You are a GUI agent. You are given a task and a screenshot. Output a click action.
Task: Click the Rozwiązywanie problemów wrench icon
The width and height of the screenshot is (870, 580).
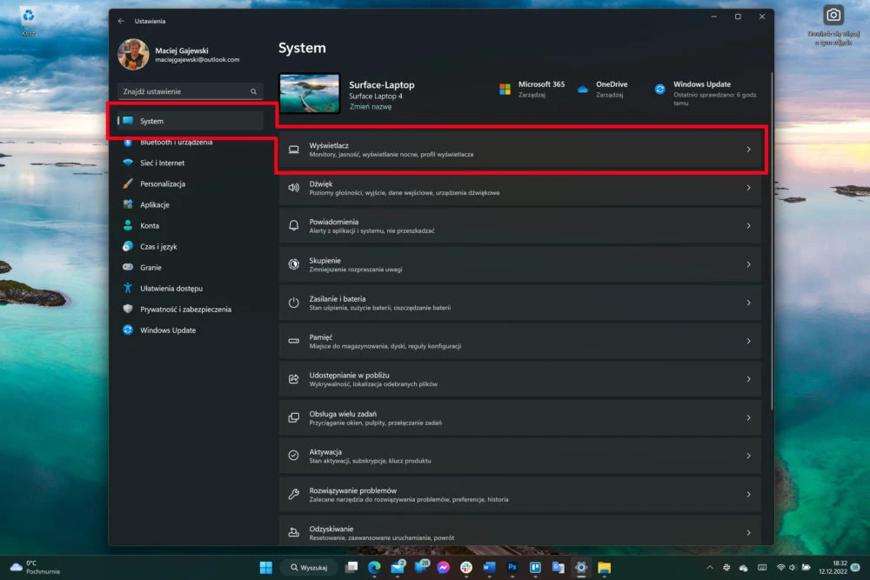[x=293, y=494]
